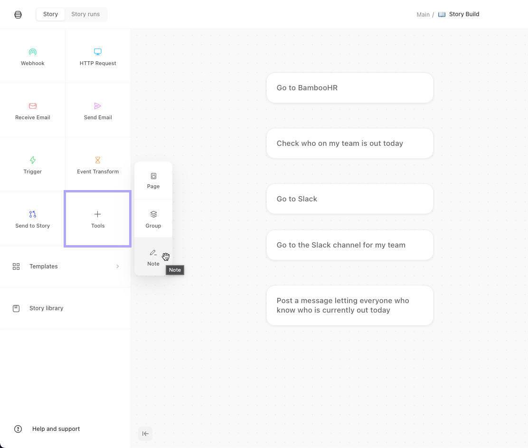The width and height of the screenshot is (528, 448).
Task: Select the Send to Story action
Action: (32, 219)
